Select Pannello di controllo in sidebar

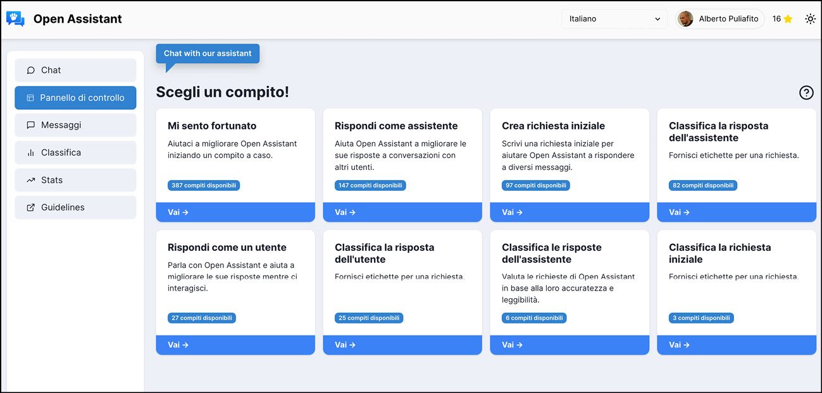coord(75,98)
